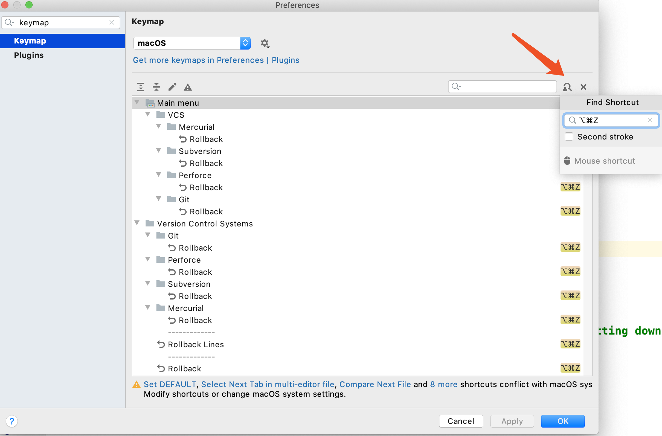Click the Expand All toolbar icon
Image resolution: width=662 pixels, height=436 pixels.
click(x=141, y=87)
